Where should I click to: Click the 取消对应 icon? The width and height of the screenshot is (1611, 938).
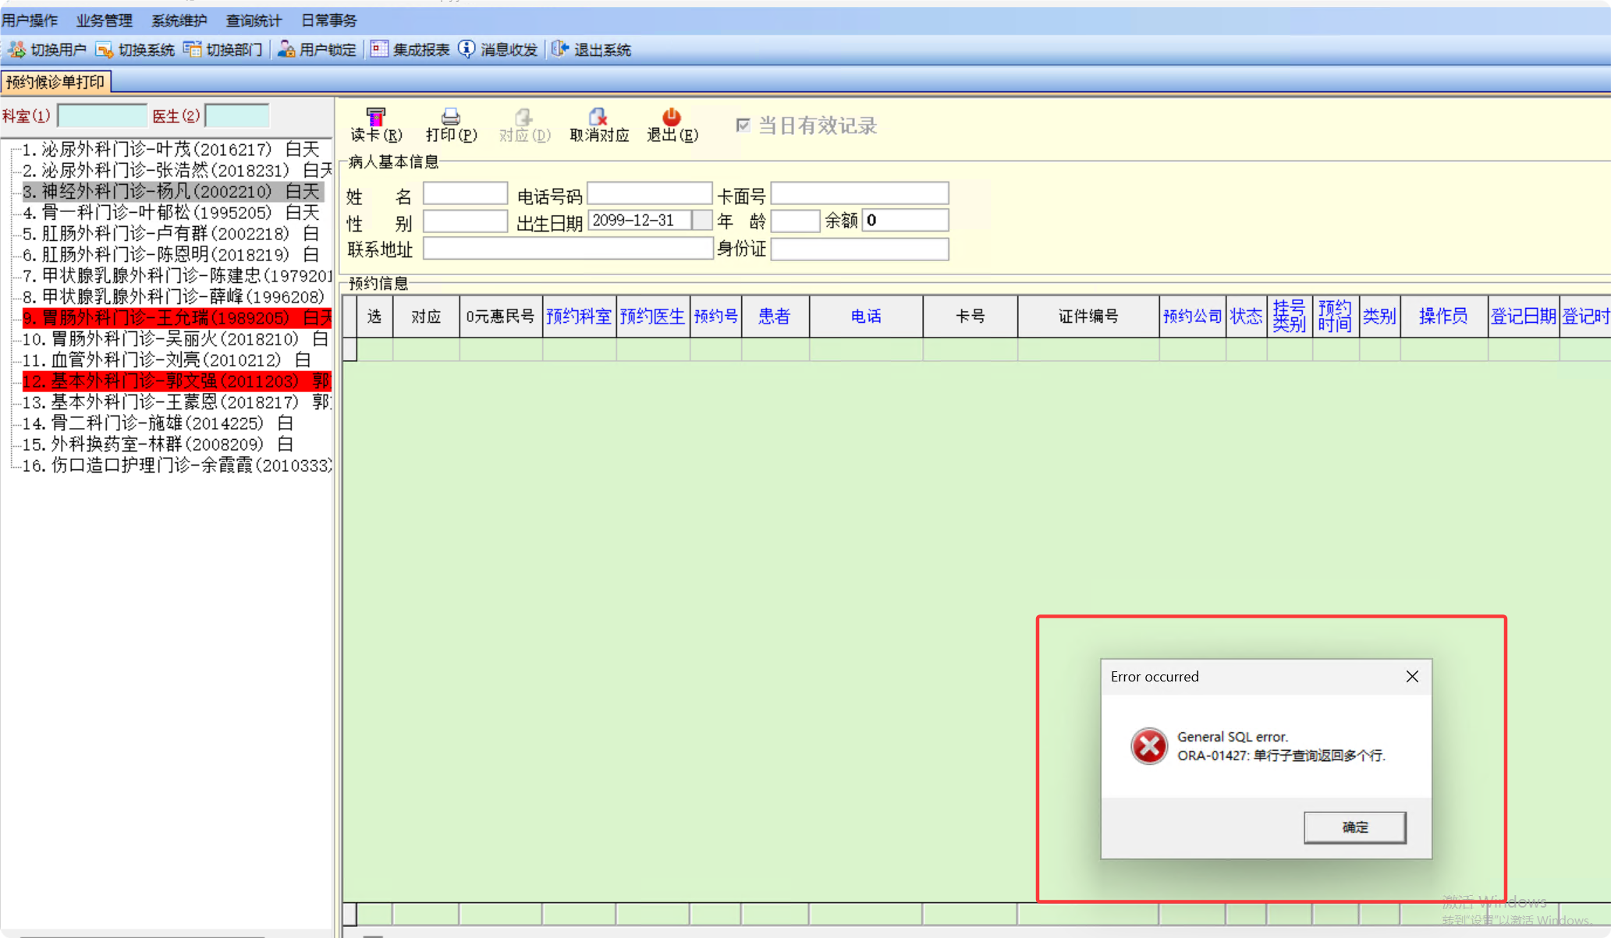(x=598, y=118)
